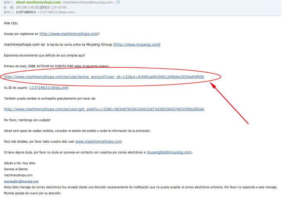Click the 'Su ID de usuario:' label

coord(16,88)
